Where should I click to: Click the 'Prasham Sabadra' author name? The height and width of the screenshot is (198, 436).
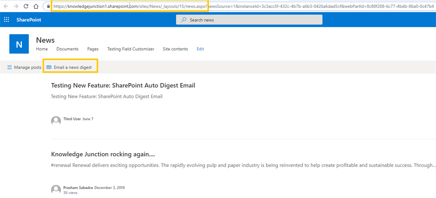point(78,187)
